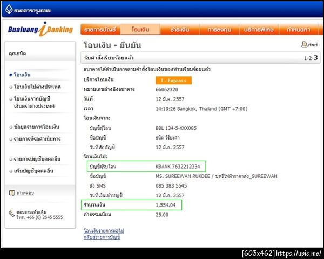
Task: Click the กลับสู่รายการบัญชี link
Action: [x=102, y=237]
